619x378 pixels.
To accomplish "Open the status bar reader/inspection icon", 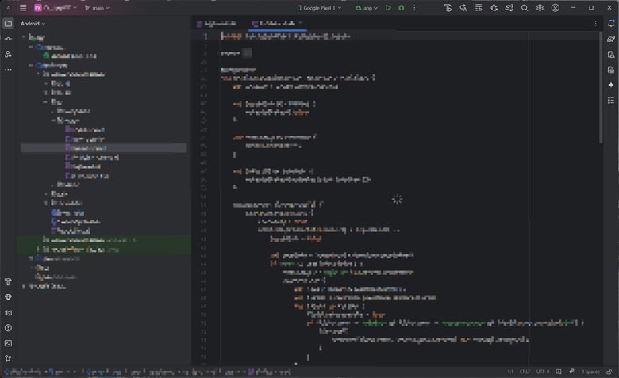I will [559, 372].
